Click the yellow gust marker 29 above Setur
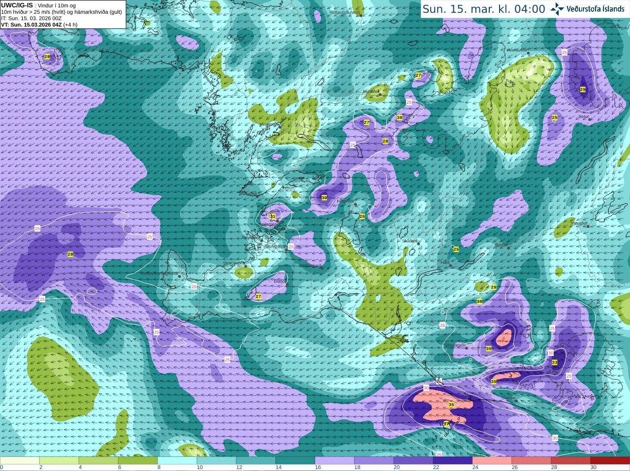Screen dimensions: 630x471 point(583,89)
